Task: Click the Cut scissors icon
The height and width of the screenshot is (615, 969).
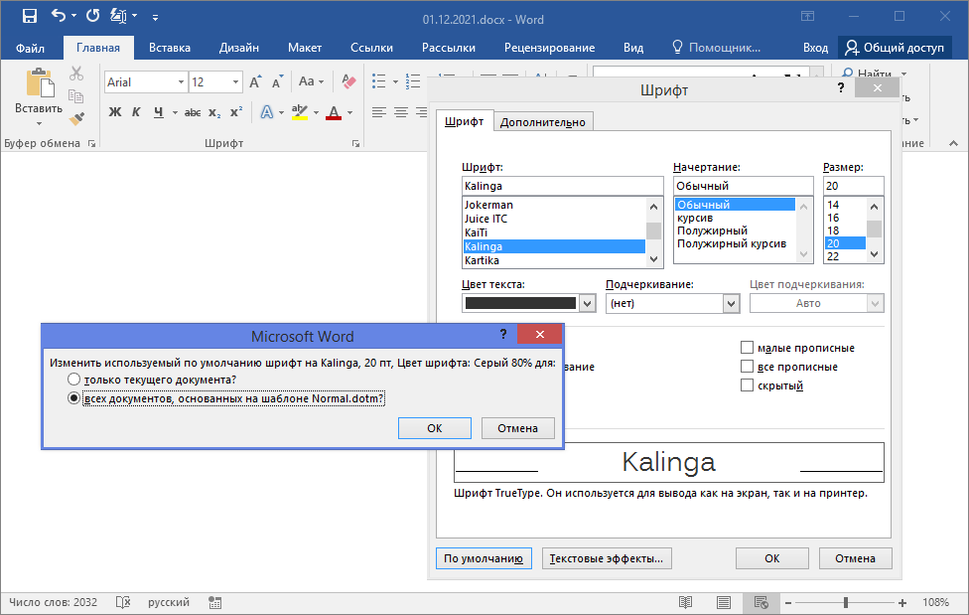Action: pos(76,74)
